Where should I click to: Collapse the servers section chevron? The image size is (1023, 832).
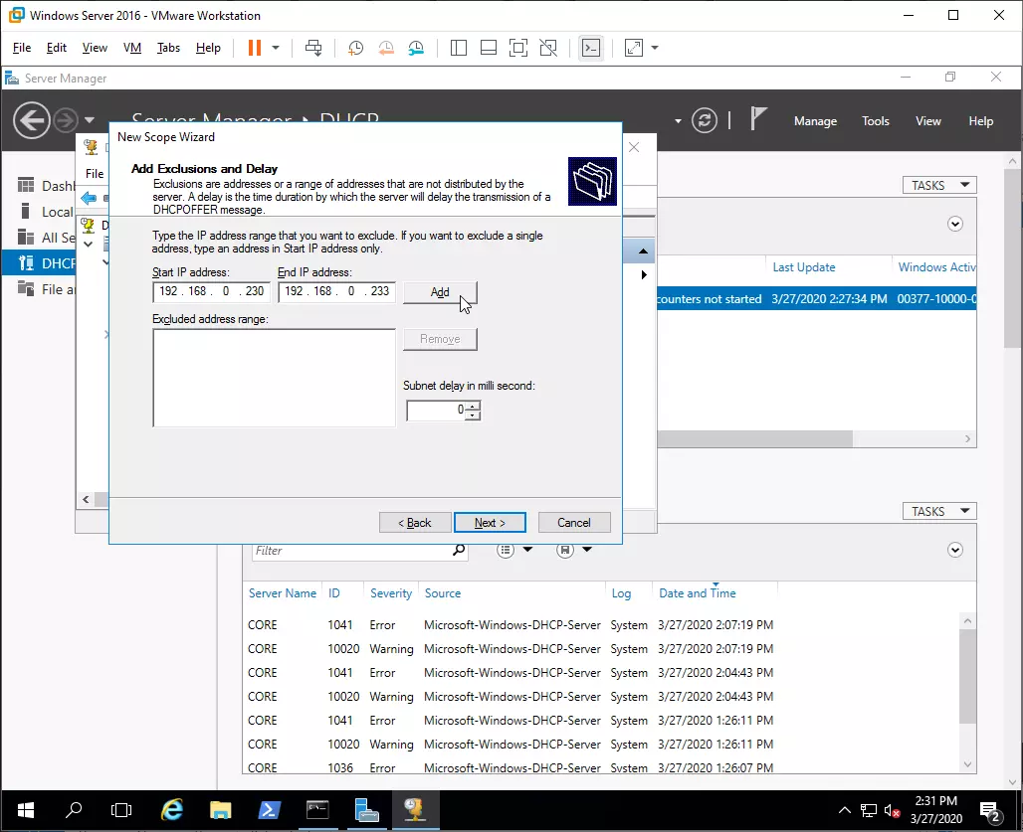click(955, 224)
